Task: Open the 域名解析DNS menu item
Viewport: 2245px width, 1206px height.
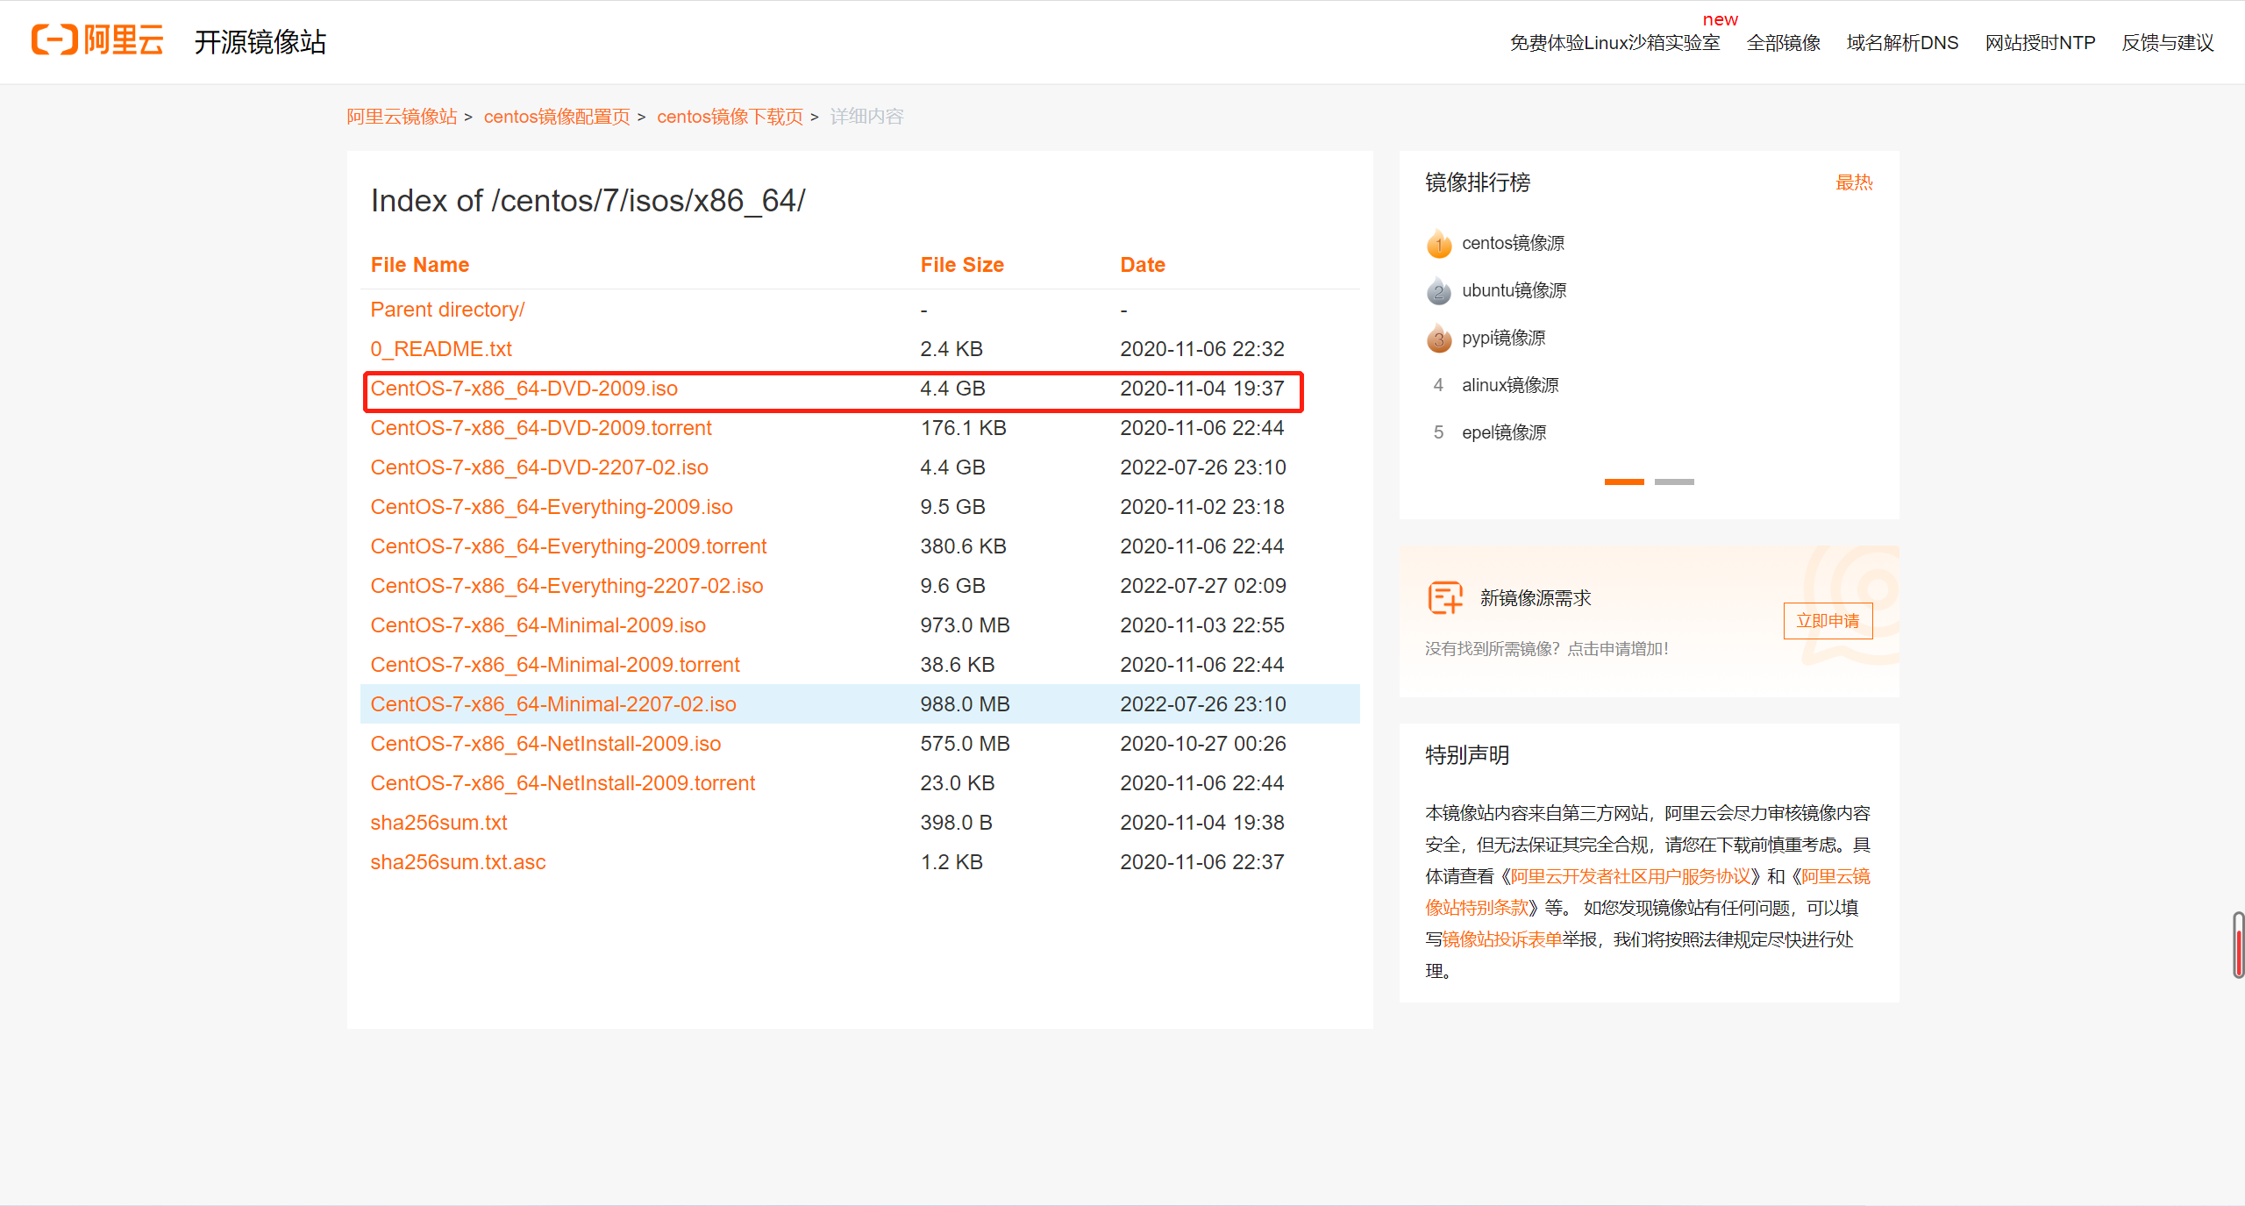Action: point(1901,42)
